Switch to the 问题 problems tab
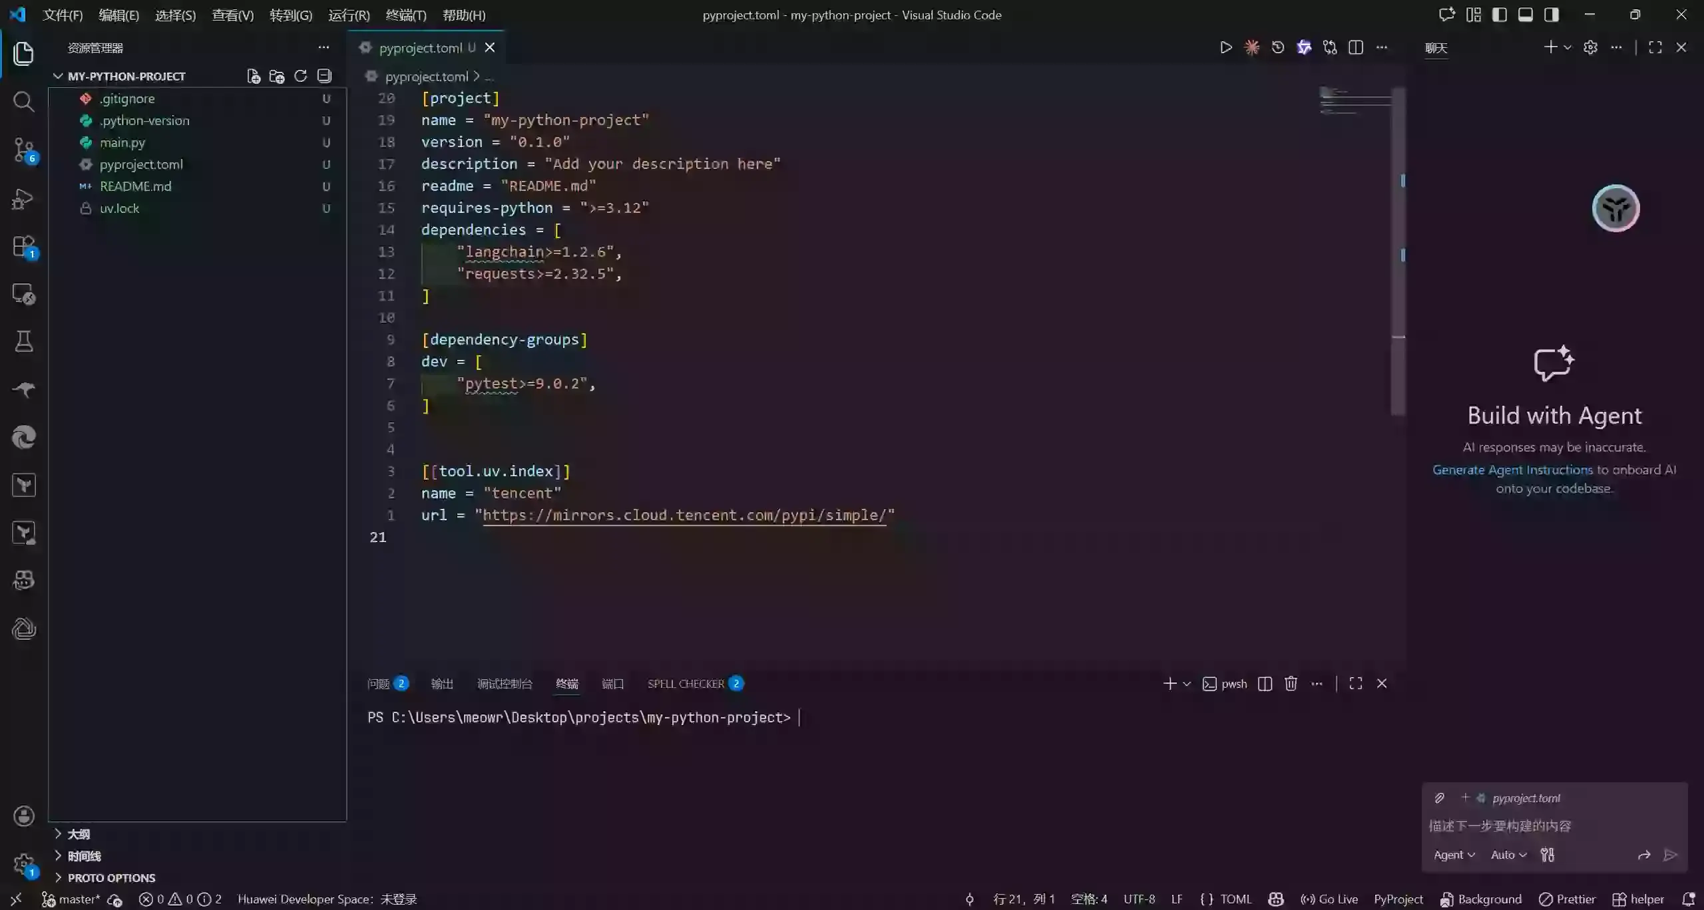The image size is (1704, 910). tap(379, 684)
